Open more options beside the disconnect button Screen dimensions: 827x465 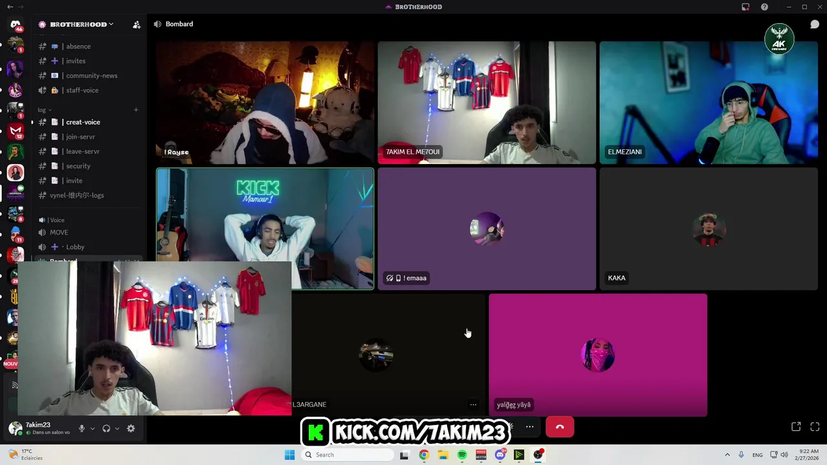(x=530, y=427)
